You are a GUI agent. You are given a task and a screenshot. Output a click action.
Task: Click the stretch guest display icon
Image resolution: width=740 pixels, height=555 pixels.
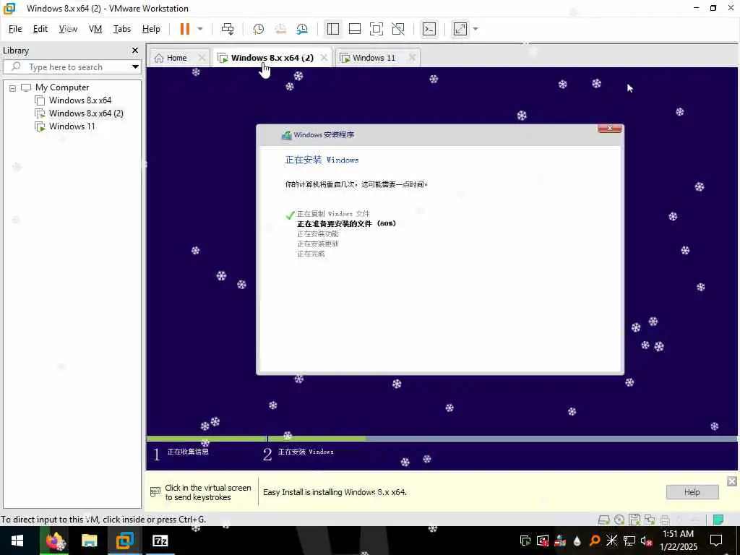(x=460, y=29)
